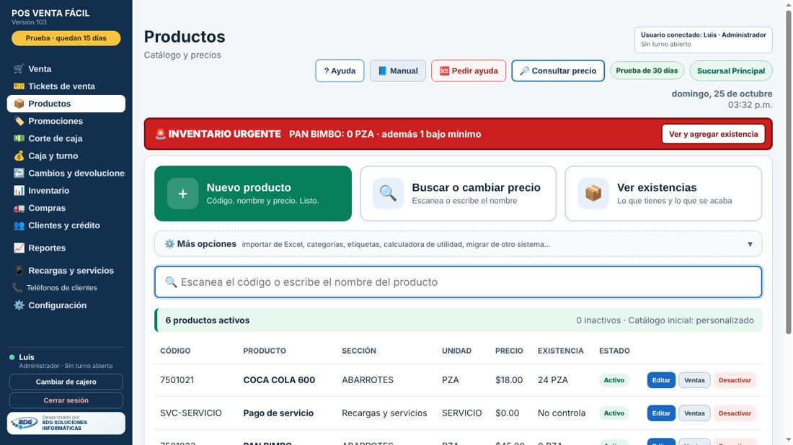Open Reportes menu item
This screenshot has height=445, width=793.
[66, 248]
